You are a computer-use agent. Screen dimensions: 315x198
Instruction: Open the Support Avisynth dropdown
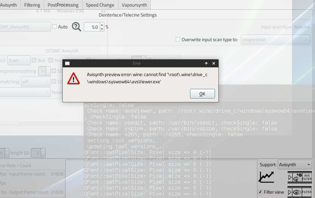click(295, 165)
